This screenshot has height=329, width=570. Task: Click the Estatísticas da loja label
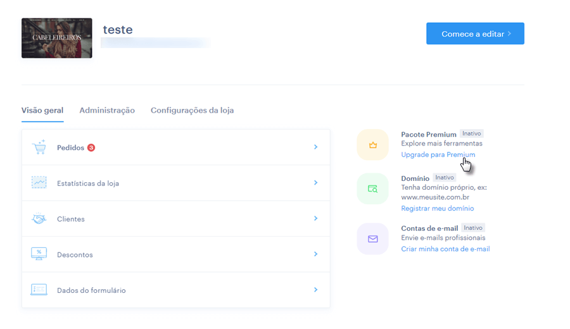[88, 183]
